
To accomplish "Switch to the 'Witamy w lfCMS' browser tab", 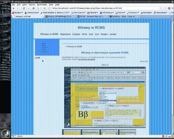I will coord(27,17).
